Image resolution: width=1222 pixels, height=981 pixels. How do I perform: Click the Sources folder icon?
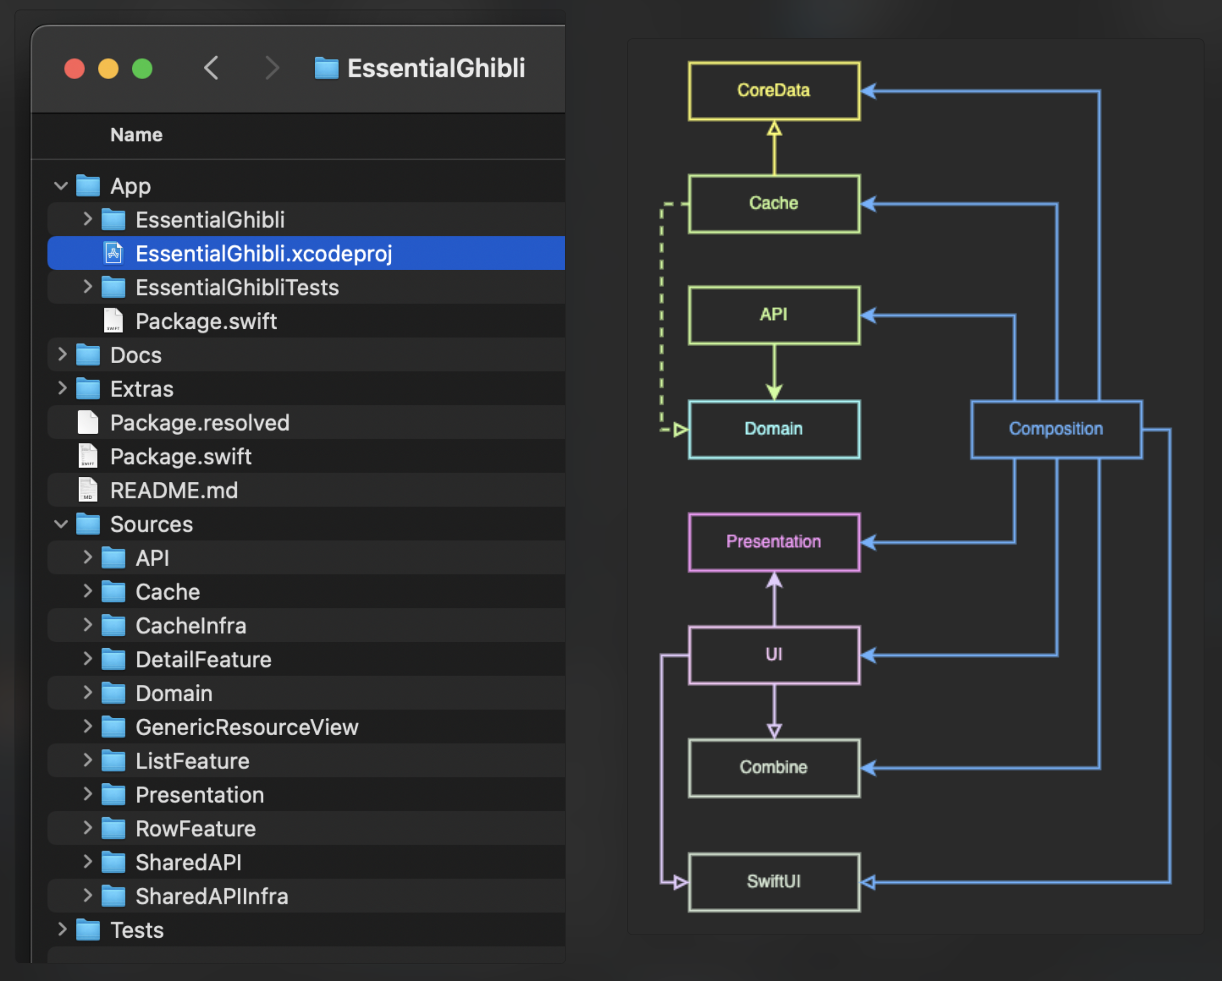[88, 525]
